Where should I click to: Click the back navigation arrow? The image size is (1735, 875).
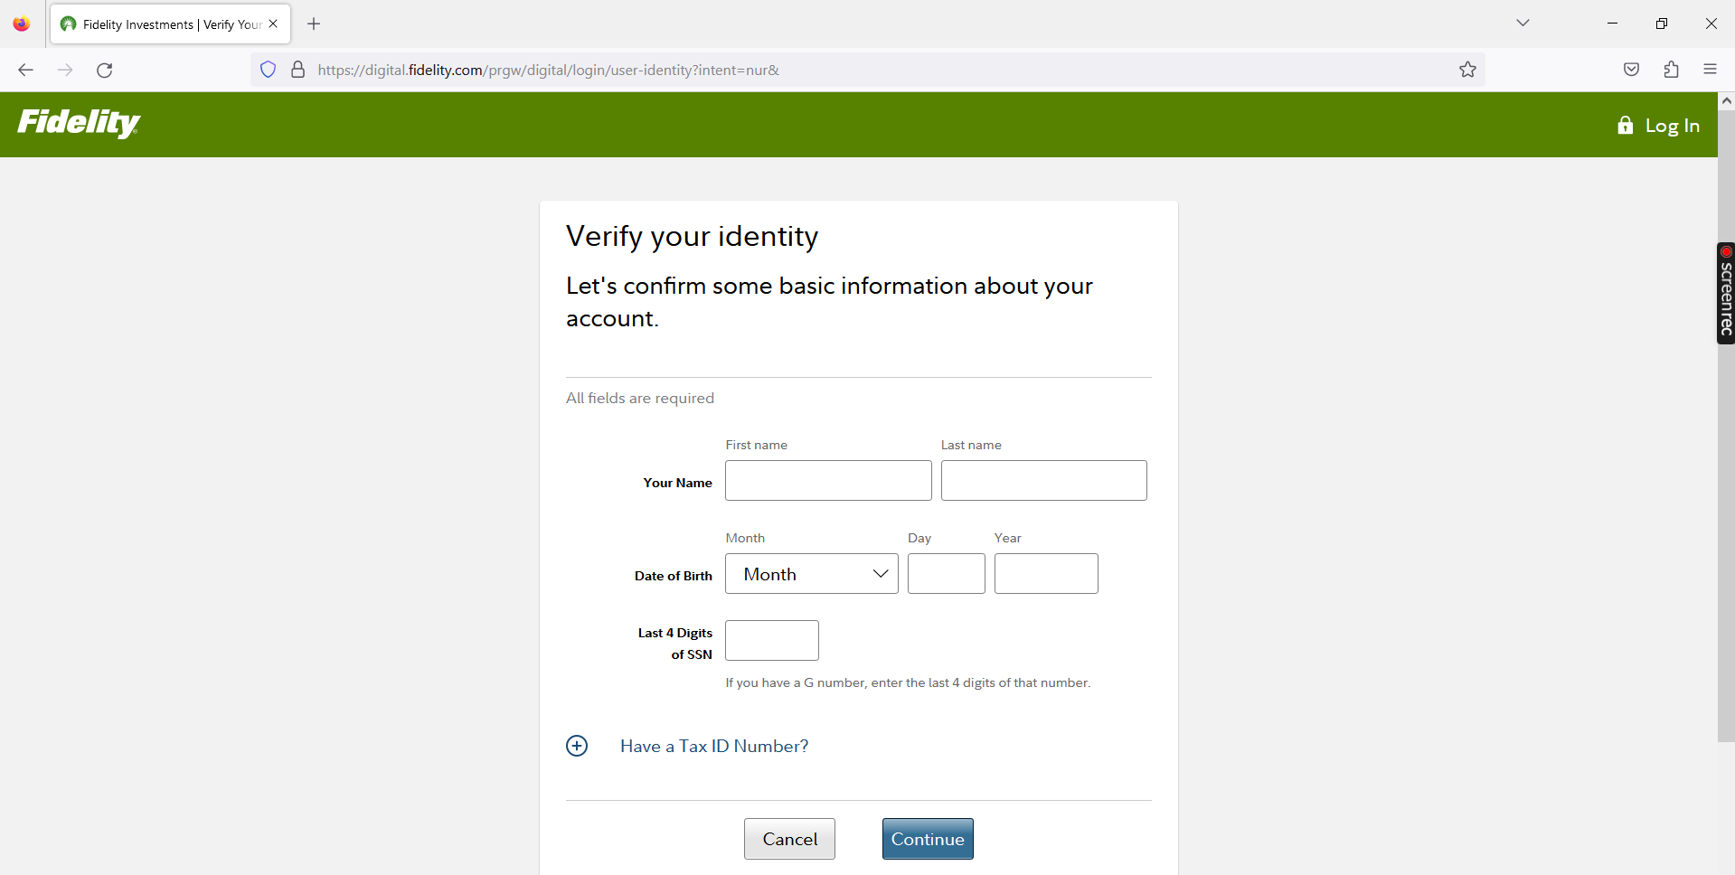[25, 70]
